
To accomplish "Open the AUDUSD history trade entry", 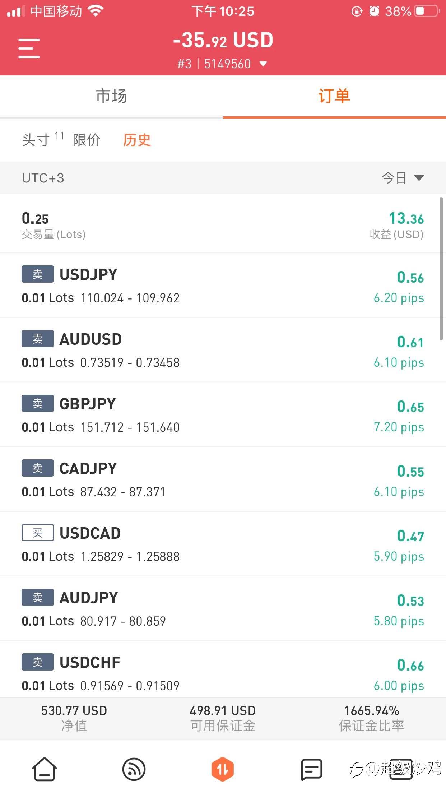I will pyautogui.click(x=223, y=350).
